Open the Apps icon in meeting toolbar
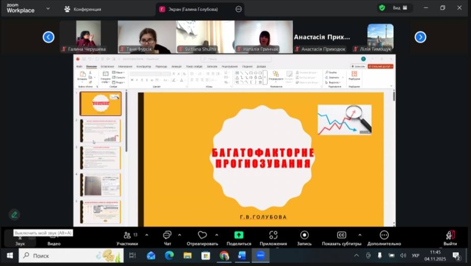471x266 pixels. coord(273,235)
